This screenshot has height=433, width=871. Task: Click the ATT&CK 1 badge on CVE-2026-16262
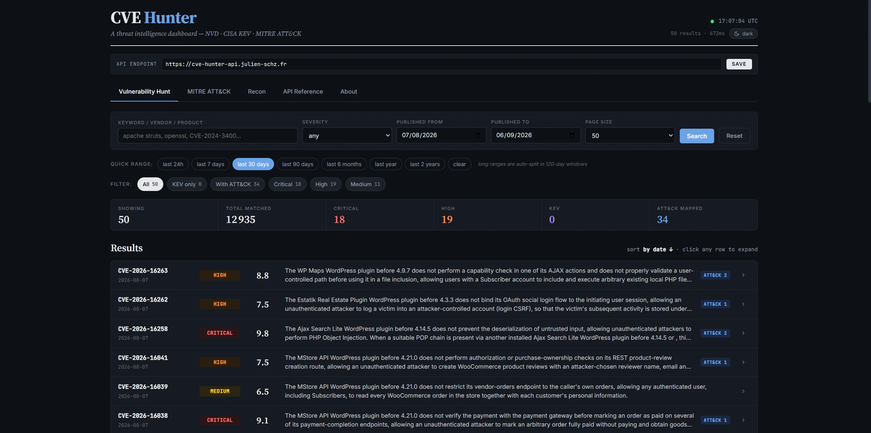[x=715, y=304]
